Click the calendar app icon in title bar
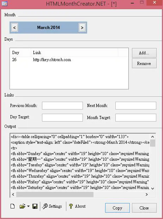Image resolution: width=163 pixels, height=219 pixels. [x=5, y=4]
